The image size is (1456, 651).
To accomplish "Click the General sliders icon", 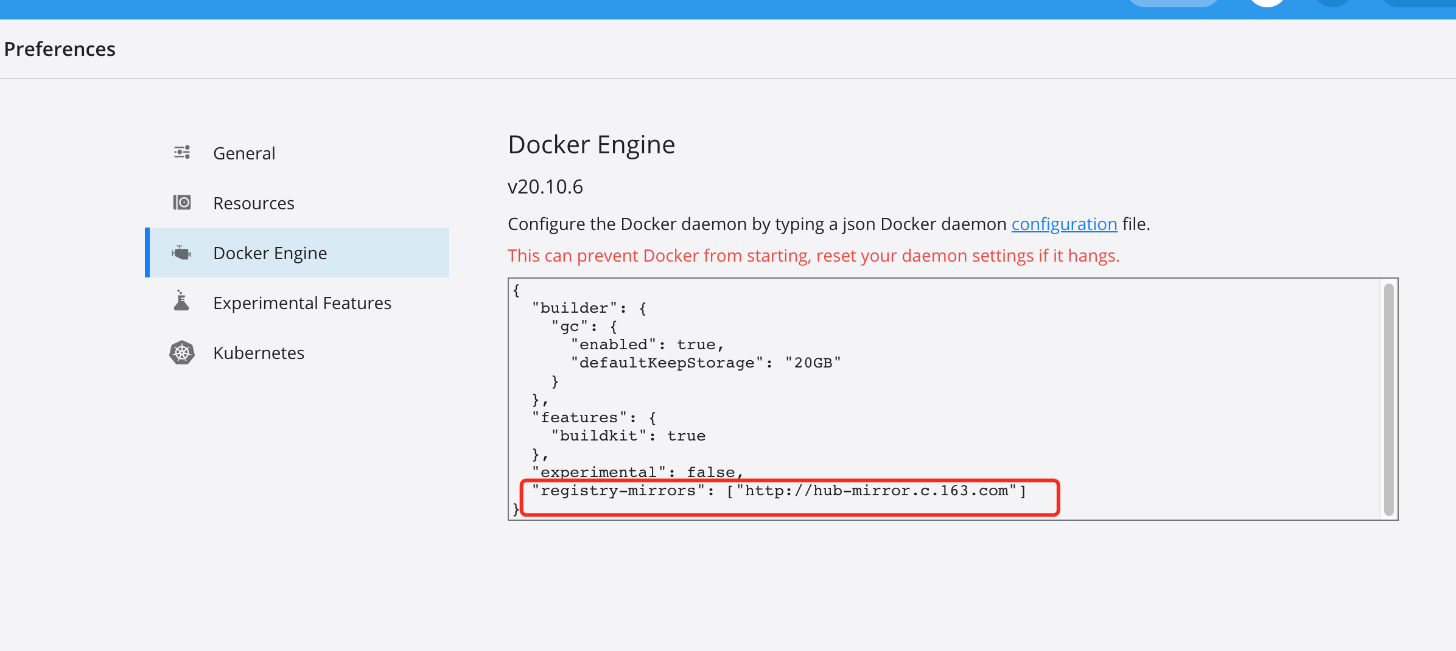I will tap(182, 152).
